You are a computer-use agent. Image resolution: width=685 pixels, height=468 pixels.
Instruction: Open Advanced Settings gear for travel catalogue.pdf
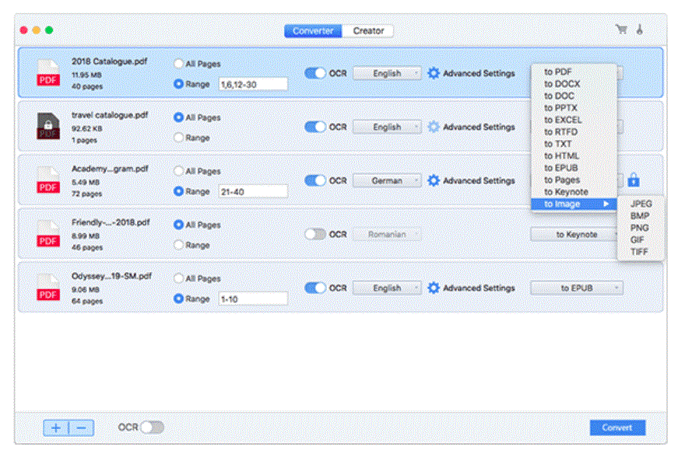click(x=434, y=127)
